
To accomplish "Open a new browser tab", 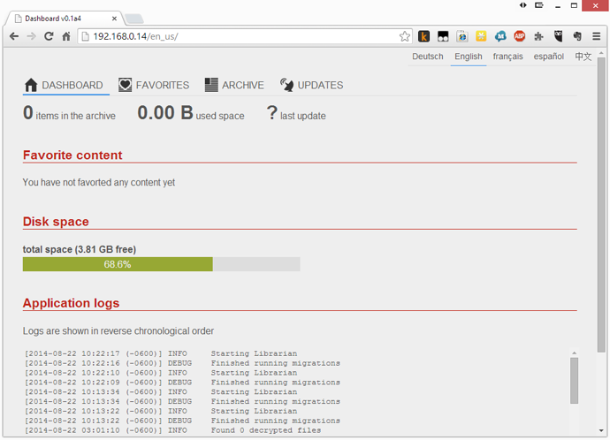I will (133, 19).
